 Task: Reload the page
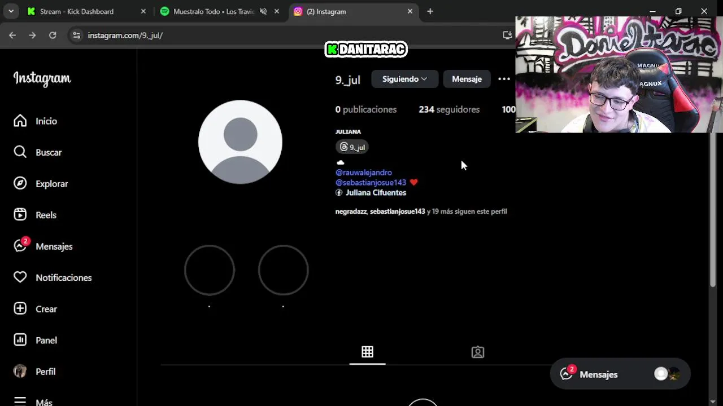[53, 35]
